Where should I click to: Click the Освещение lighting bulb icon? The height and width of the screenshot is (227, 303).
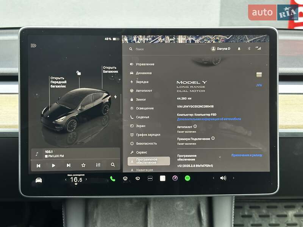pyautogui.click(x=132, y=109)
